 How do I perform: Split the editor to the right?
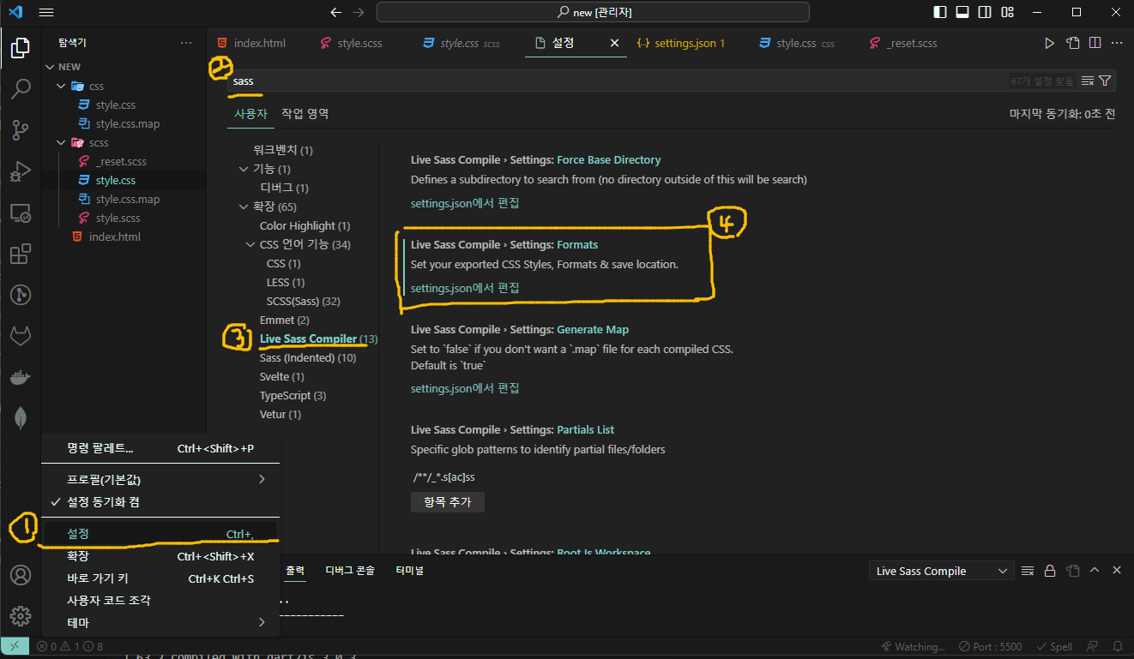click(x=1095, y=43)
